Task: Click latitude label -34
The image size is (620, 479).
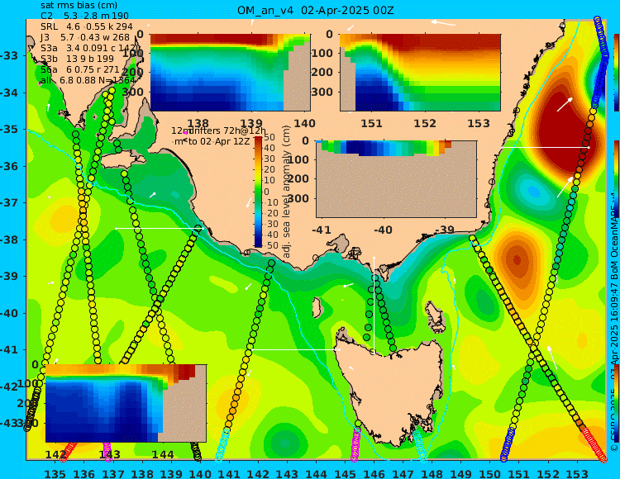Action: pos(9,92)
